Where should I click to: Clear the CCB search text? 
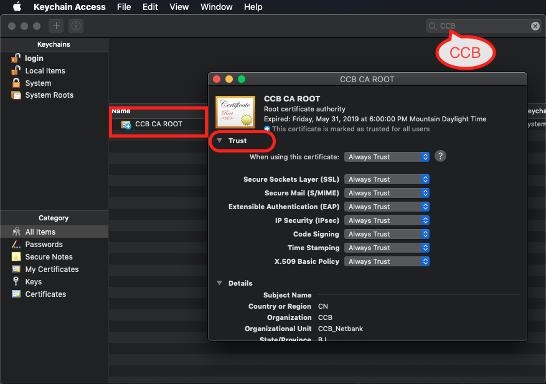(x=535, y=26)
